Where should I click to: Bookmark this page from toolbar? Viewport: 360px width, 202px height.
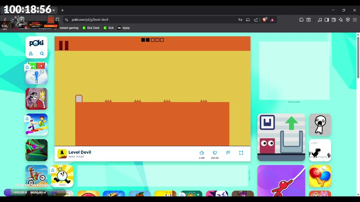57,20
